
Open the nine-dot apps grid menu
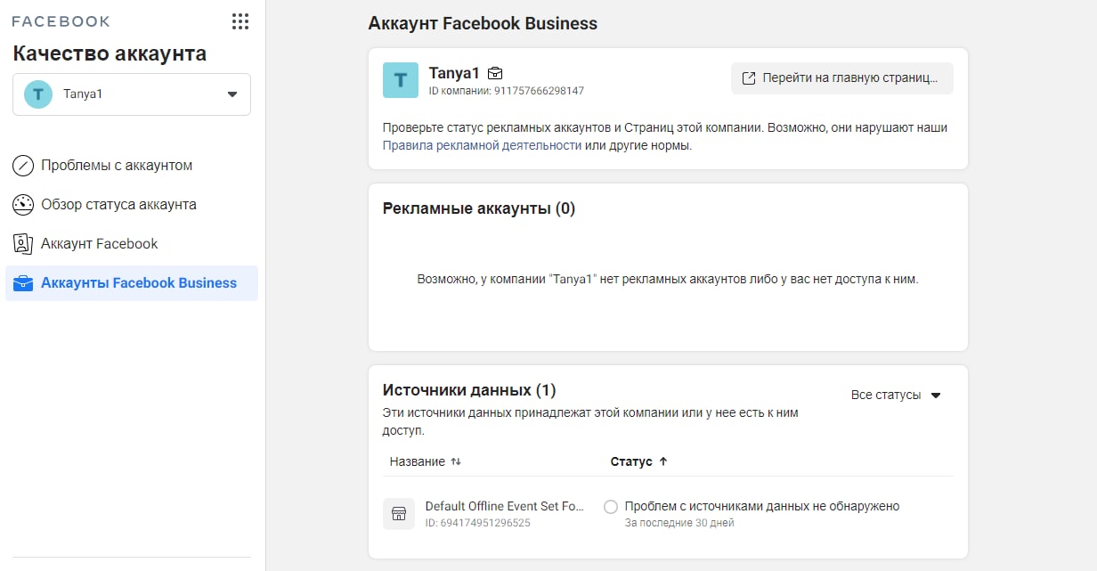[x=240, y=21]
